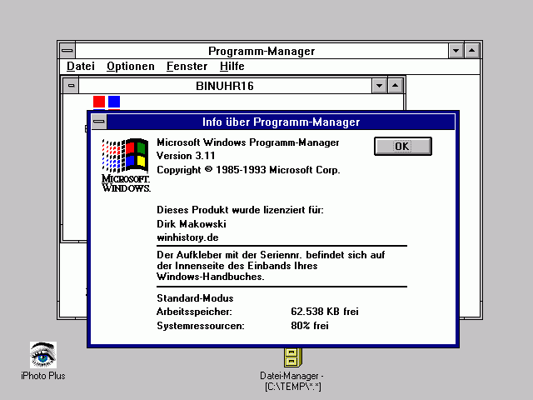
Task: Click the 'Dirk Makowski' licensee name
Action: click(x=192, y=224)
